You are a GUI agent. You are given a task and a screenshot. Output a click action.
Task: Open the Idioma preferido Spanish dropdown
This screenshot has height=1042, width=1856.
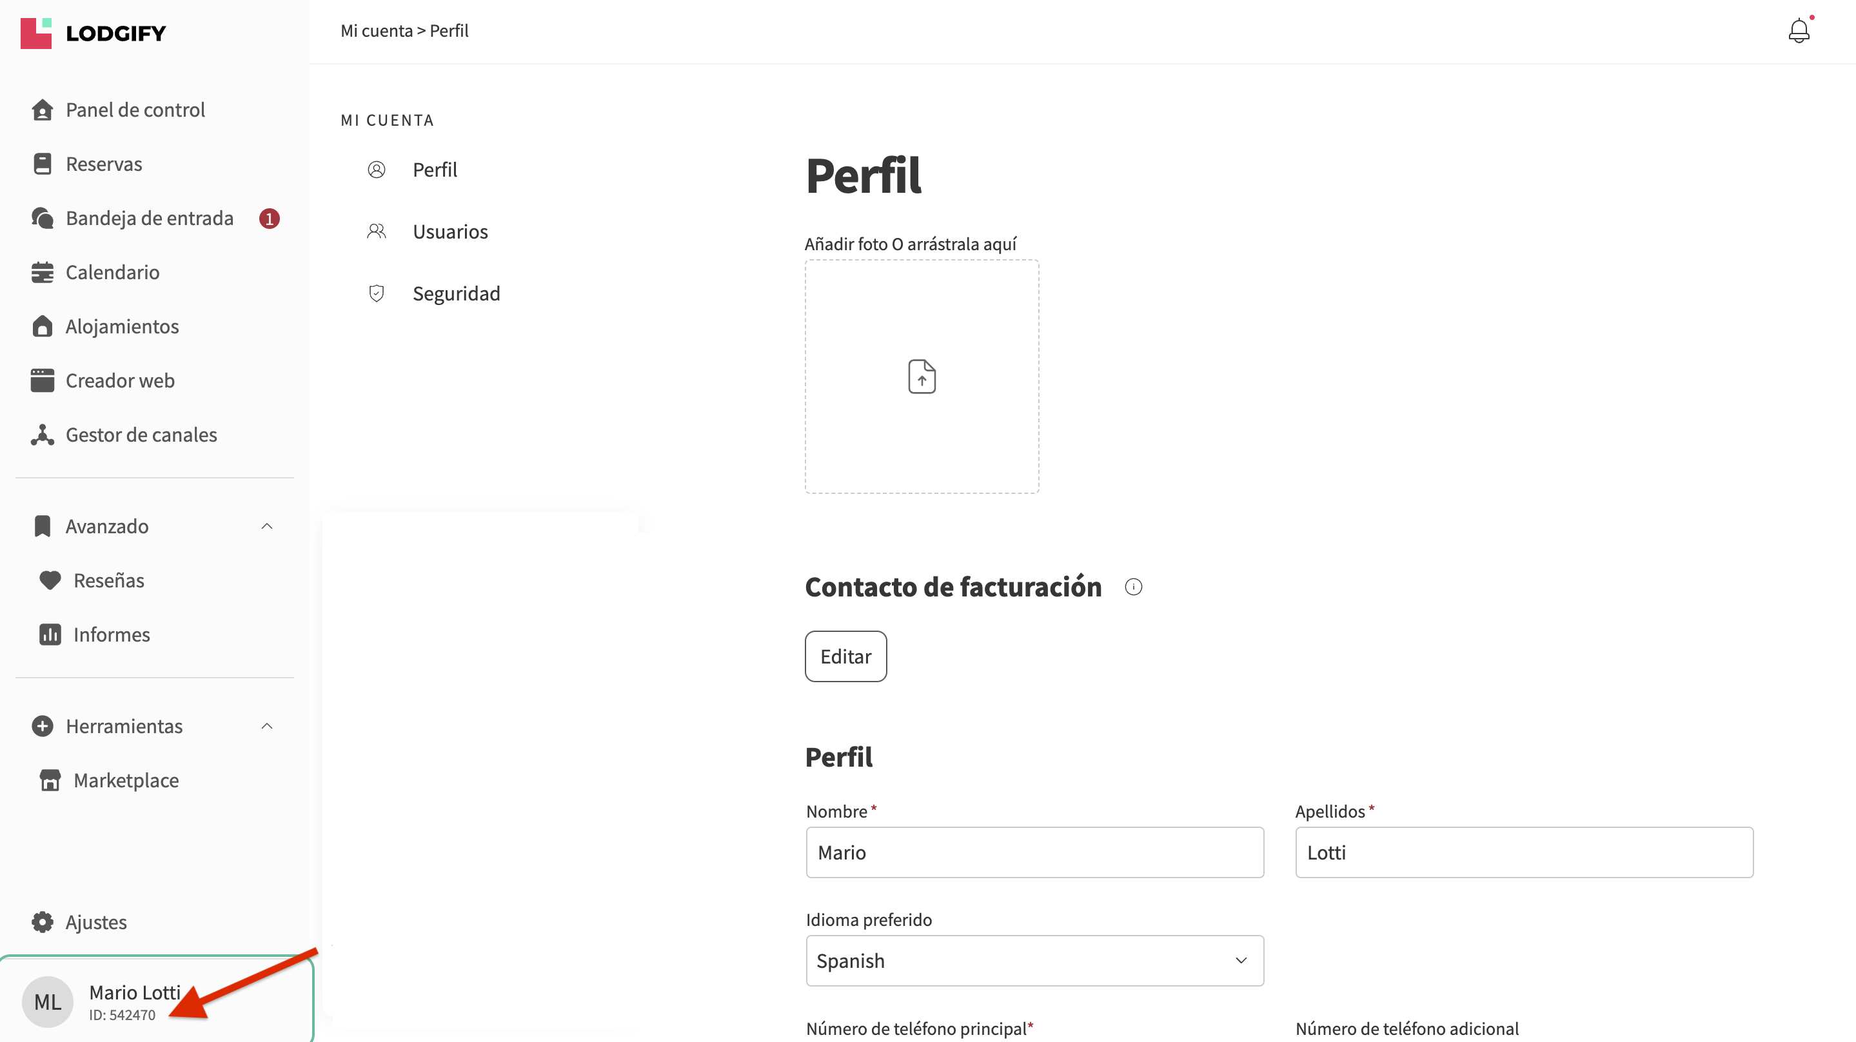[x=1034, y=961]
